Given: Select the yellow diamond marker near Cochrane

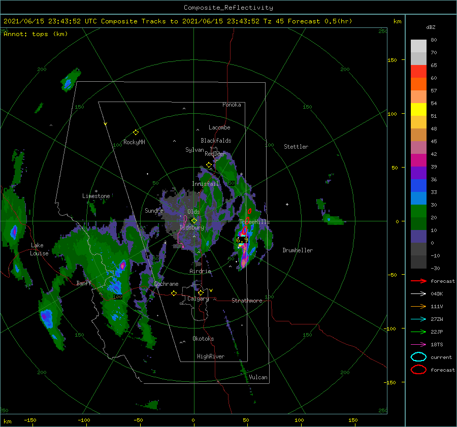Looking at the screenshot, I should click(174, 293).
